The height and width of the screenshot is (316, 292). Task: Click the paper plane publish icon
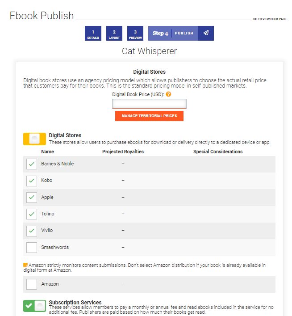pos(206,33)
